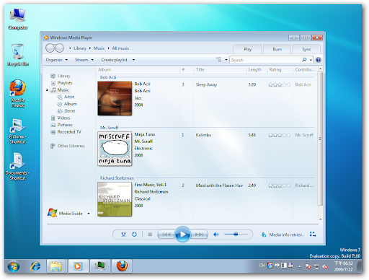Viewport: 369px width, 280px height.
Task: Click Create playlist
Action: 114,60
